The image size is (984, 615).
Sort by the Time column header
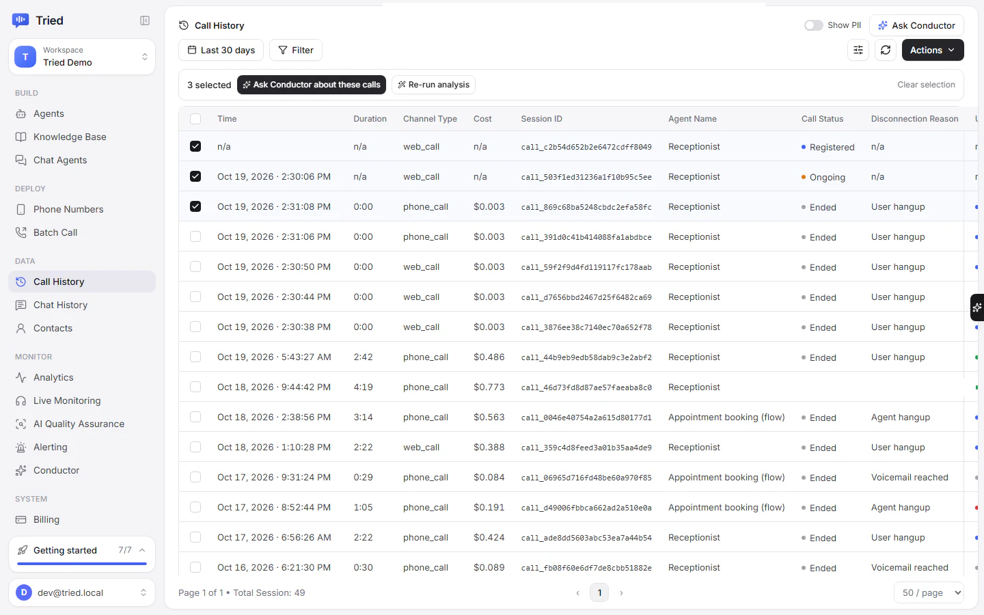coord(227,119)
